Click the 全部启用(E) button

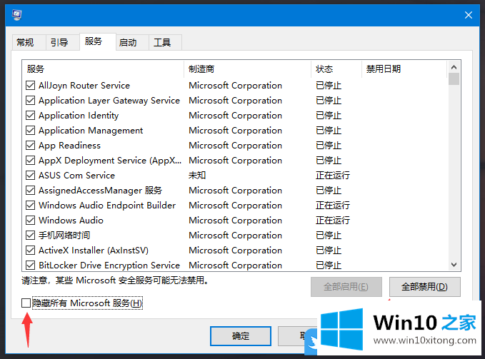(346, 287)
